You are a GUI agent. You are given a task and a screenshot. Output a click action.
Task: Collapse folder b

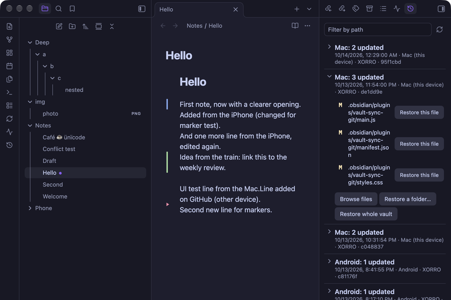(x=45, y=66)
